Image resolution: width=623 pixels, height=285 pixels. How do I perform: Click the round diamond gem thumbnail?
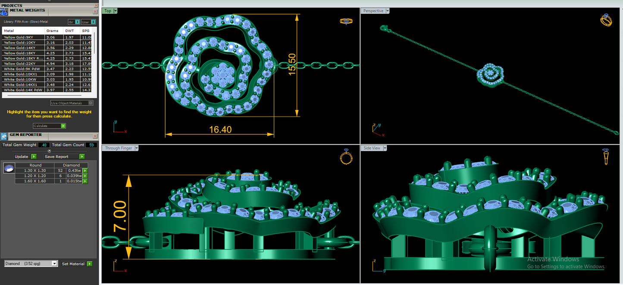9,168
